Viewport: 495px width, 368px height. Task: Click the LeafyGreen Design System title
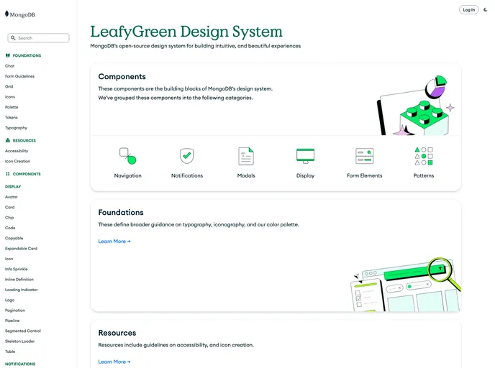(x=186, y=32)
